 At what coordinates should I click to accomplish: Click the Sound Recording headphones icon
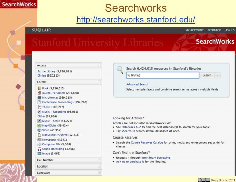tap(39, 149)
